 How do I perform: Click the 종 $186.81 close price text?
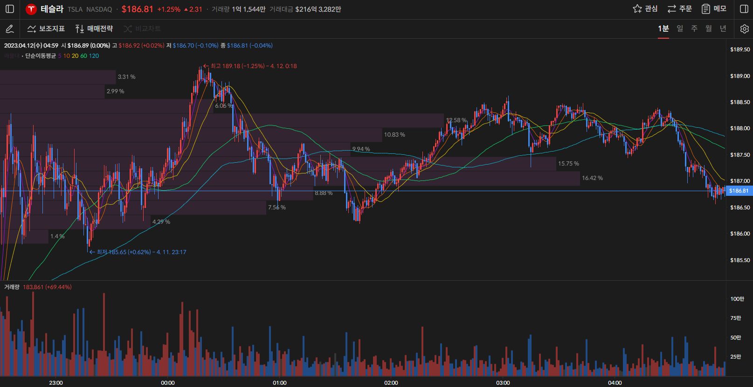tap(247, 46)
